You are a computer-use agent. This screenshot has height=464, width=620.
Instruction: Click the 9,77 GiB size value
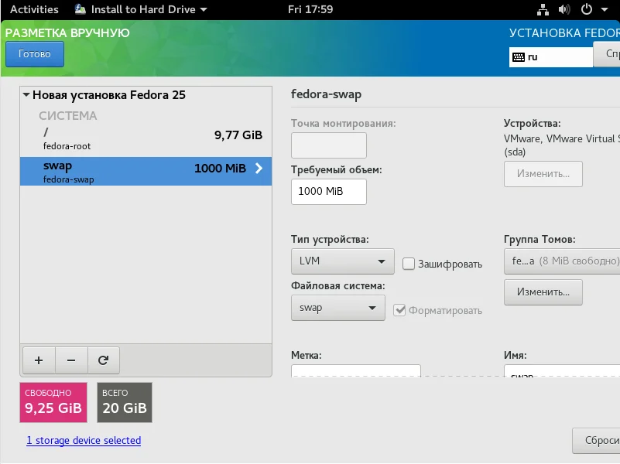click(x=238, y=135)
